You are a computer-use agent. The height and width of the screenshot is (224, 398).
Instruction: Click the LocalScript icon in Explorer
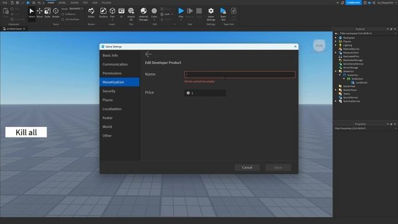(353, 83)
